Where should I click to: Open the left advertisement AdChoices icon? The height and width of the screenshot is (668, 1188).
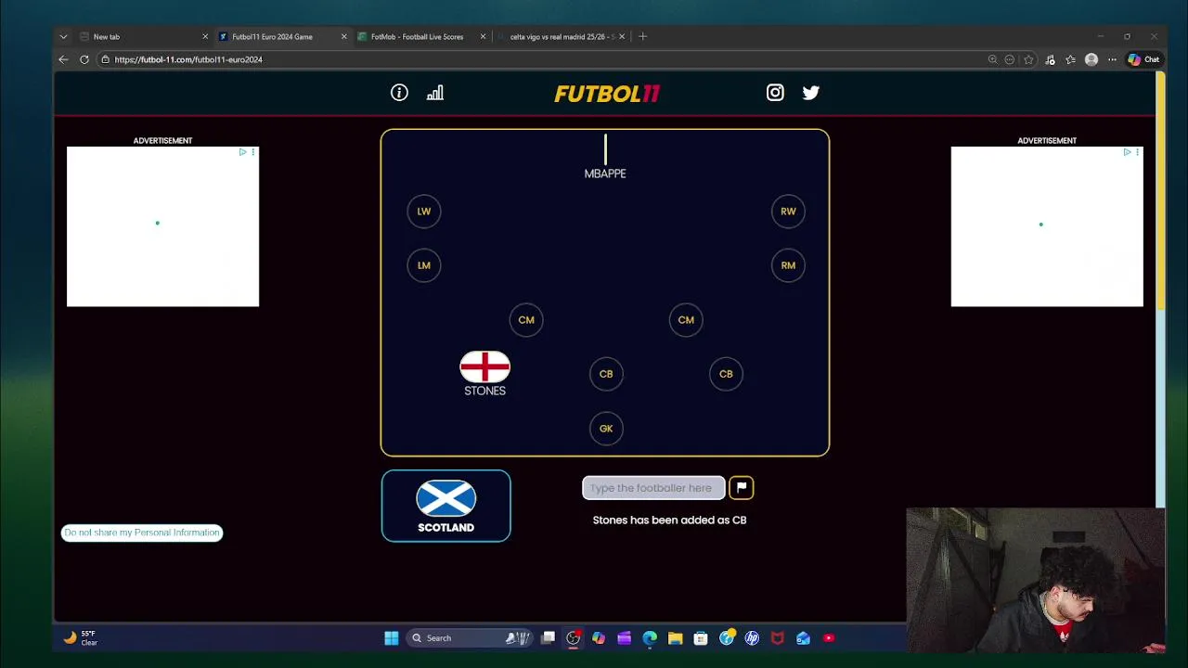tap(243, 152)
